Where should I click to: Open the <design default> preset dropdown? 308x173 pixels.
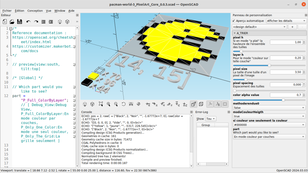259,27
